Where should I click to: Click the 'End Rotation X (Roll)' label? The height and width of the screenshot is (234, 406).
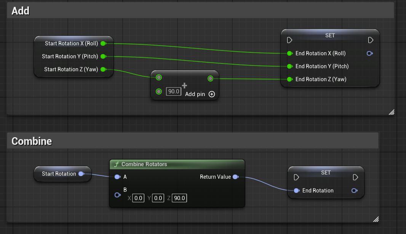[321, 53]
